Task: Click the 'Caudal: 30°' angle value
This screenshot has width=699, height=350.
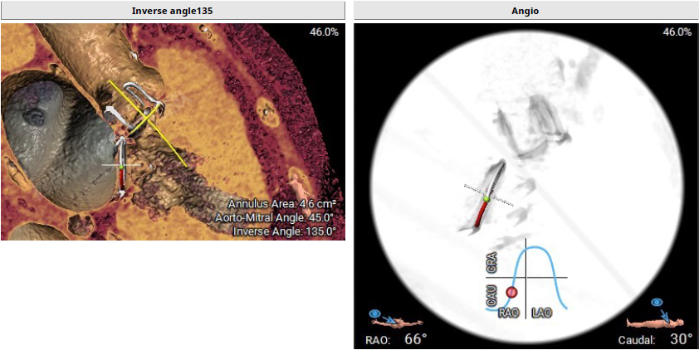Action: click(x=655, y=339)
